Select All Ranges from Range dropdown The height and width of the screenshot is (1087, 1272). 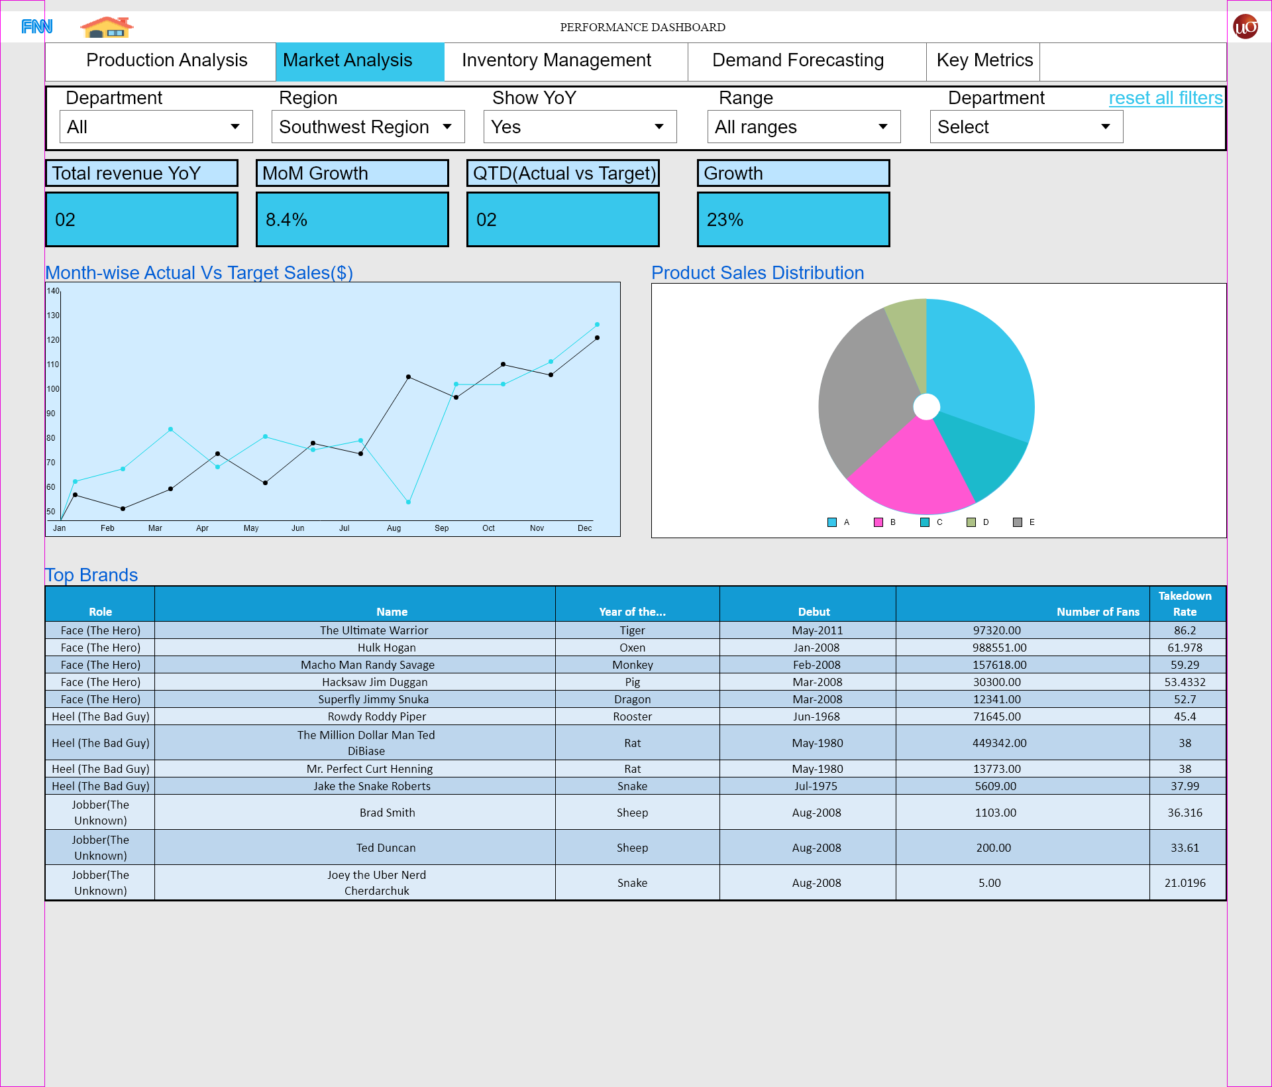803,126
